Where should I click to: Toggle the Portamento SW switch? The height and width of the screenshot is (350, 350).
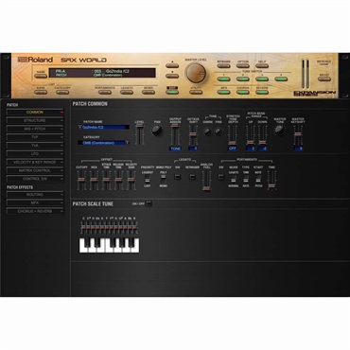click(221, 177)
